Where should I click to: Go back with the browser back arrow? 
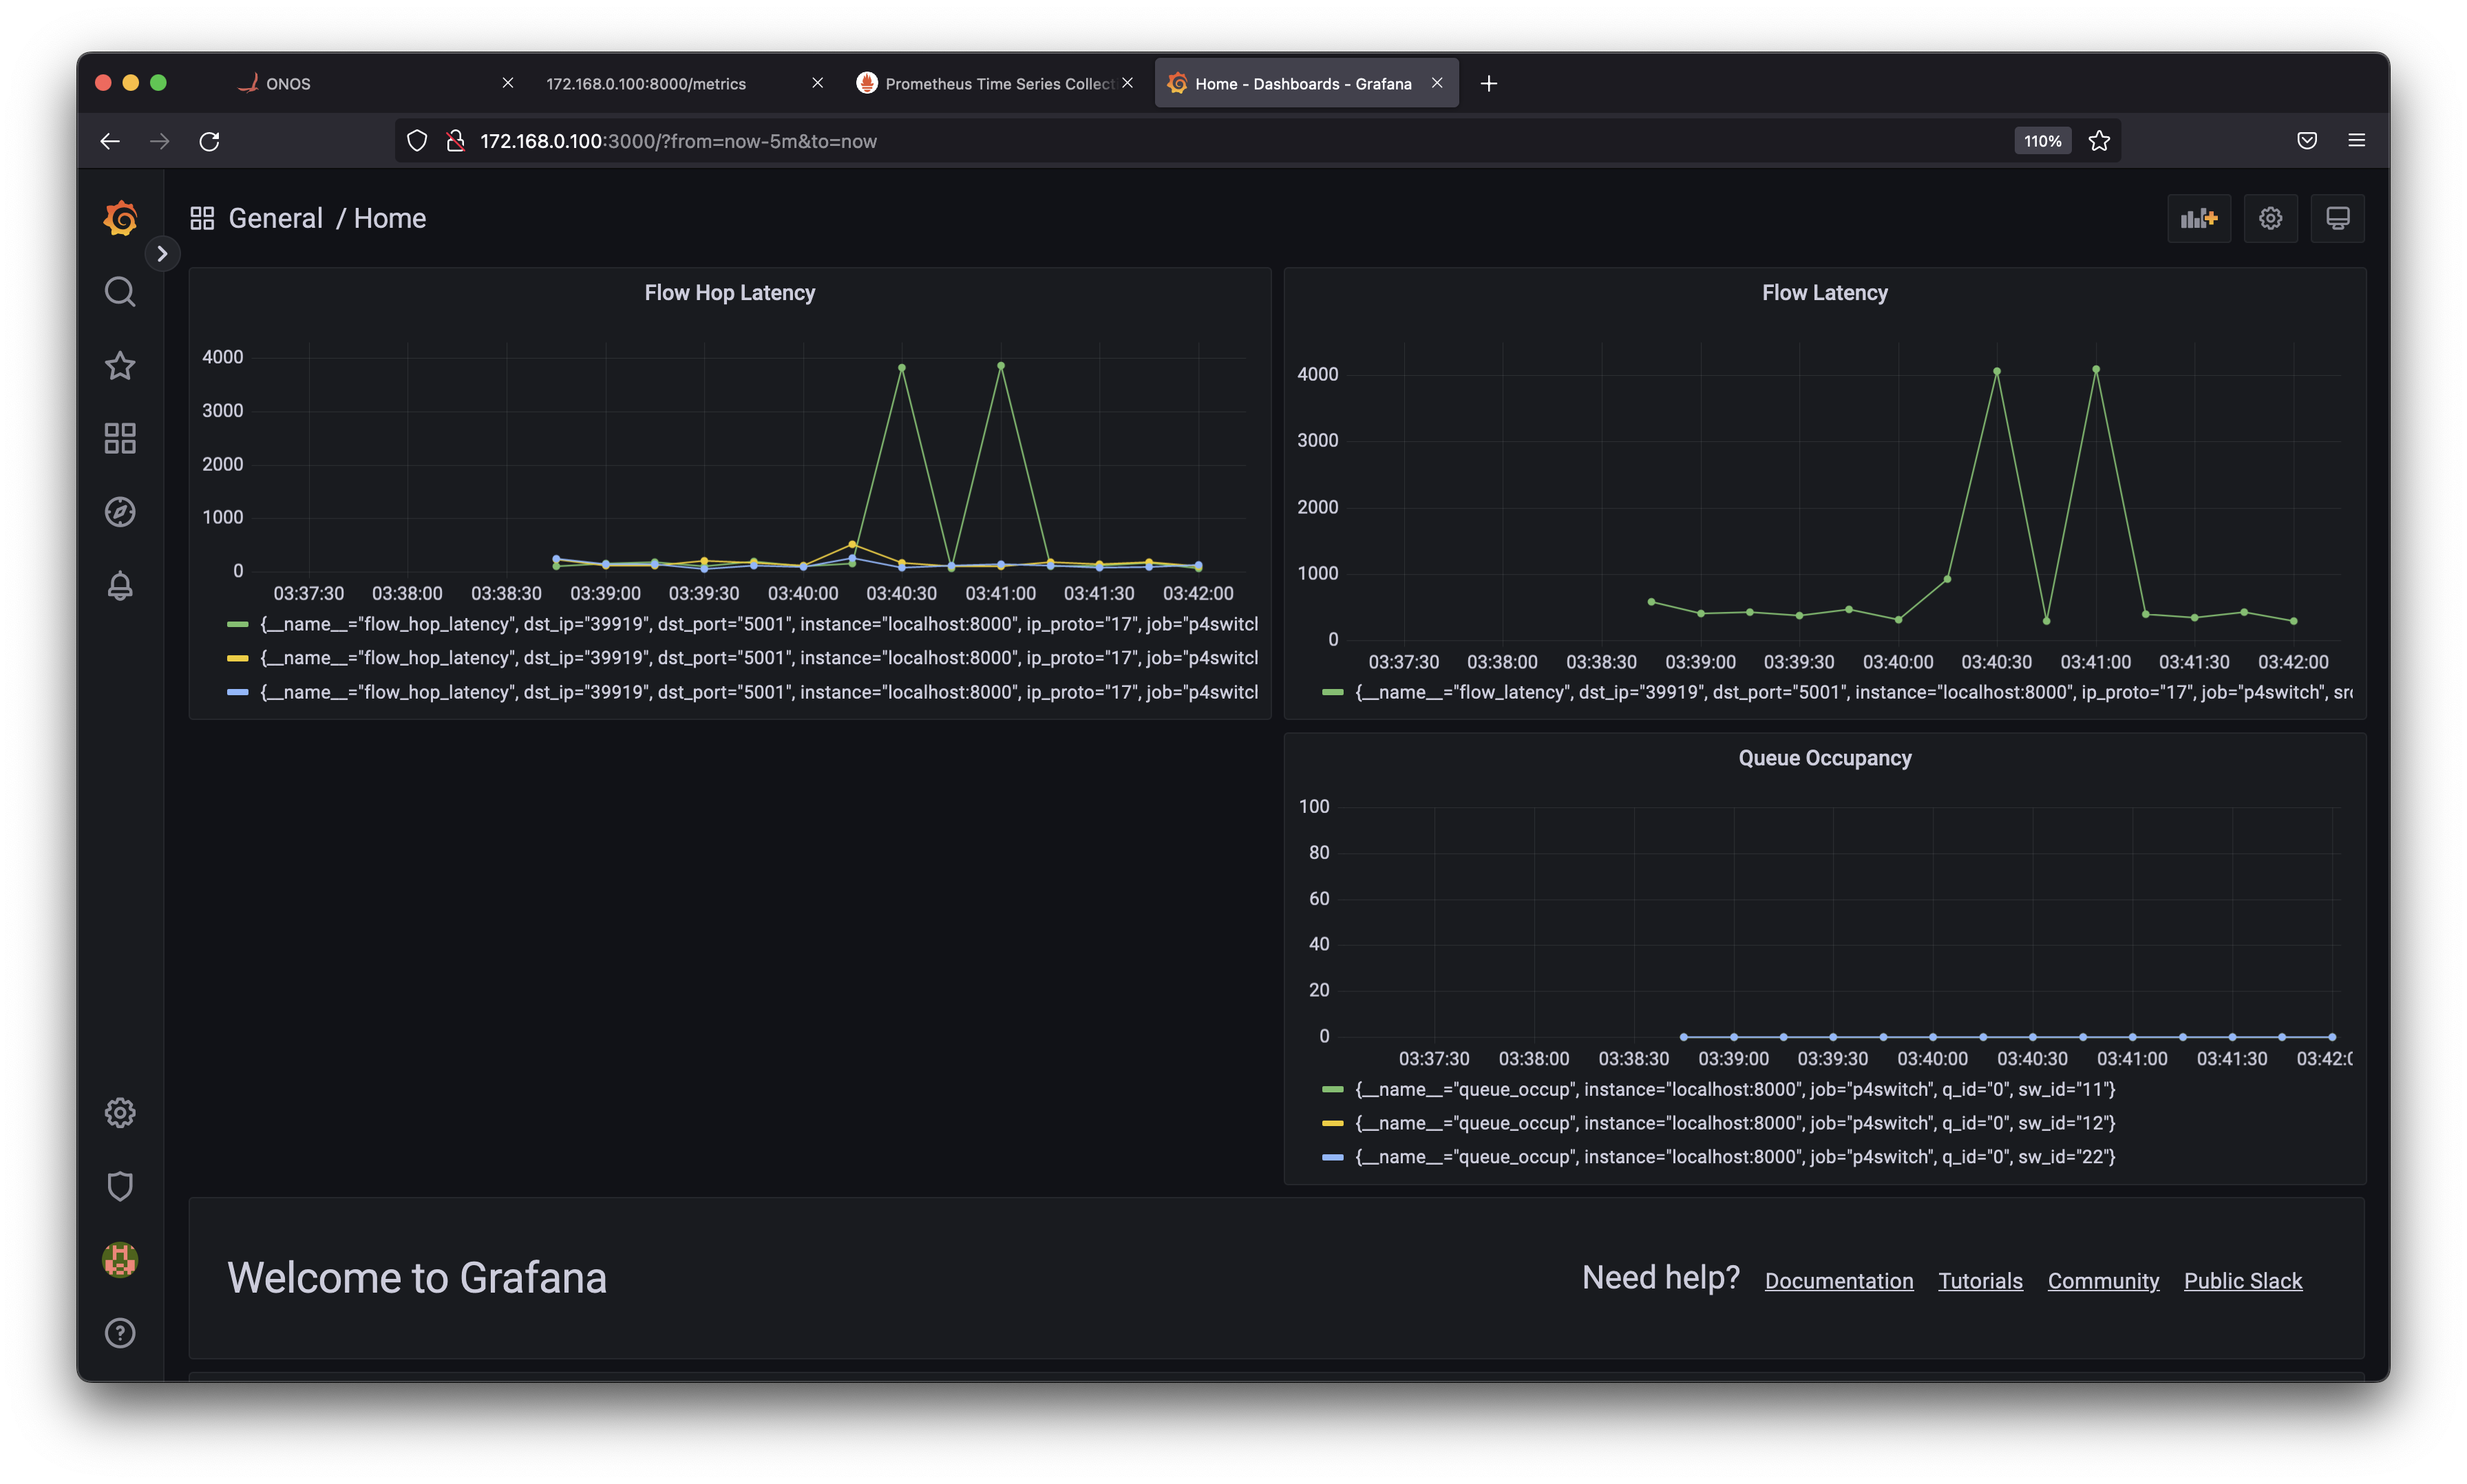coord(110,141)
